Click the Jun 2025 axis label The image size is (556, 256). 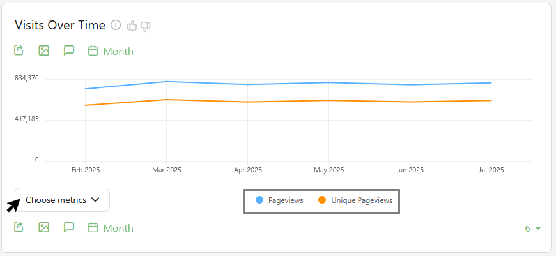410,170
